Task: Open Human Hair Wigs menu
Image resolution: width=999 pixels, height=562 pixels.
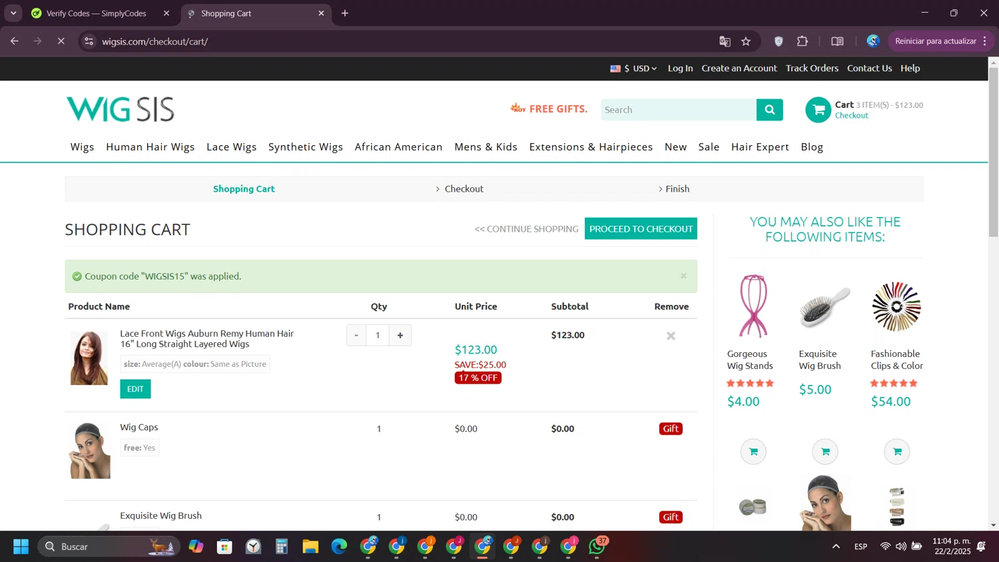Action: [151, 147]
